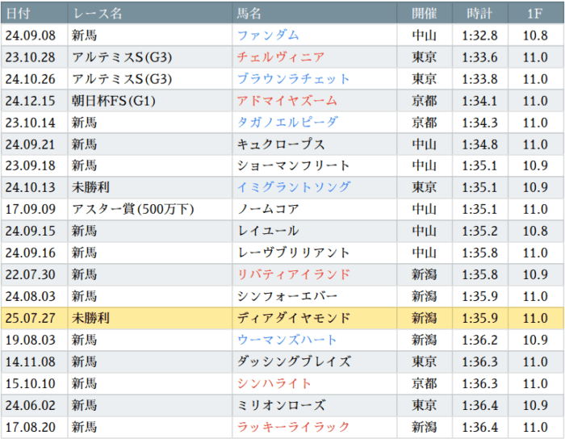Open the ウーマンズハート horse link
This screenshot has width=565, height=439.
[287, 340]
